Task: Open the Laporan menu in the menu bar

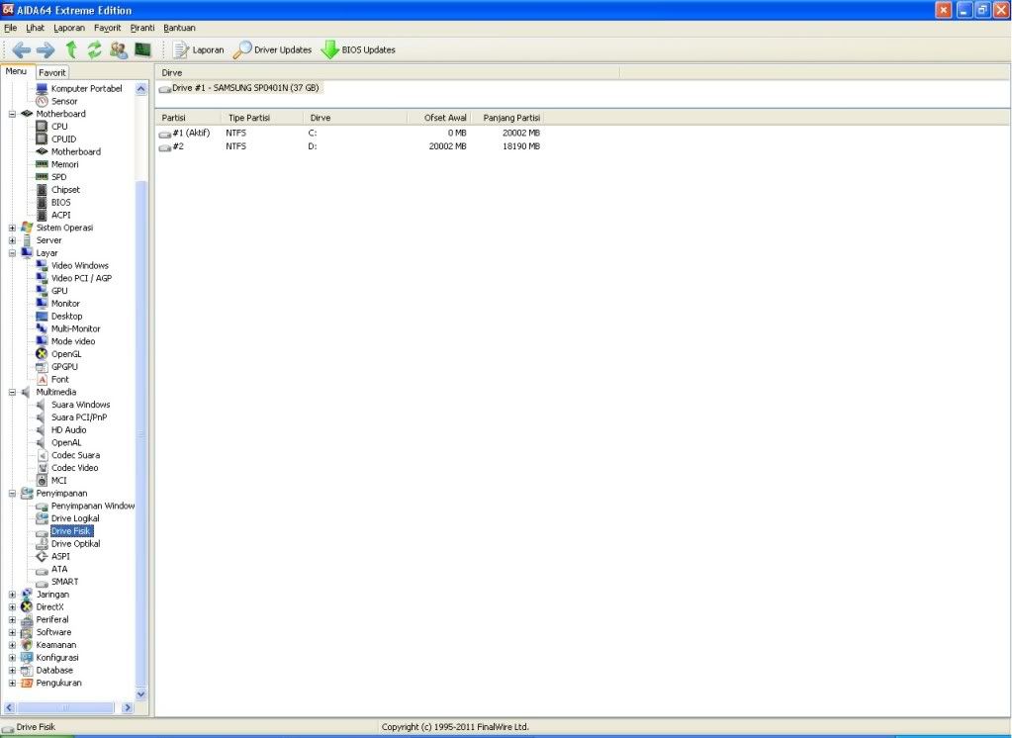Action: [69, 28]
